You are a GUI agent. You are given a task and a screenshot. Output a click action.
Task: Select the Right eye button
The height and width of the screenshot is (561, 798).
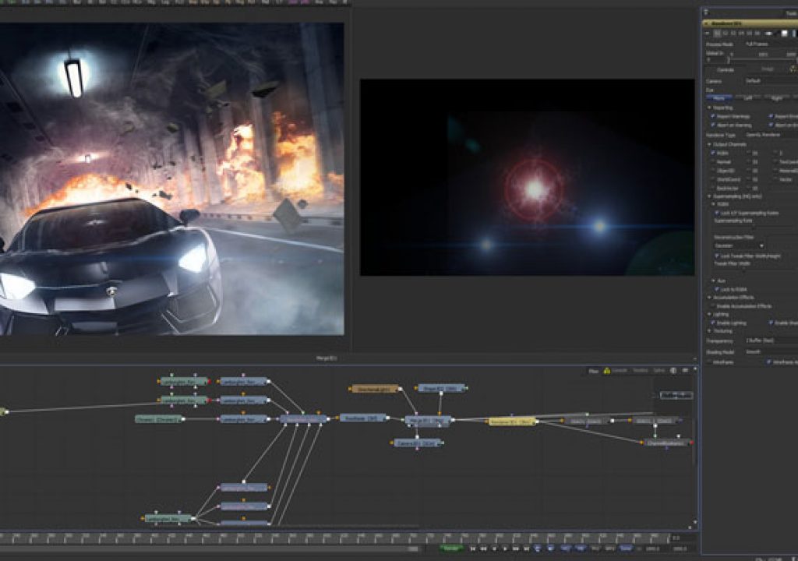[x=777, y=98]
